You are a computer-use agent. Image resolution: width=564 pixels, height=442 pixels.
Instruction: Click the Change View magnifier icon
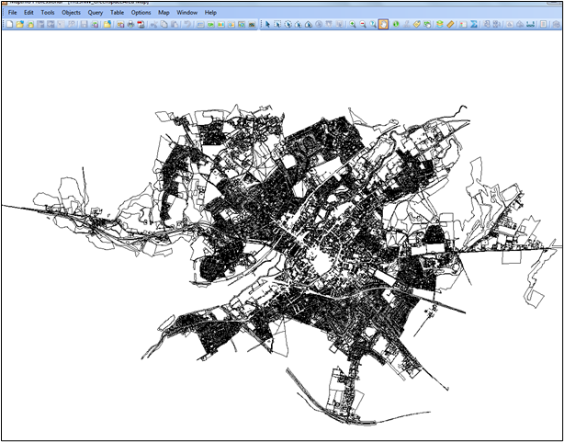point(373,25)
